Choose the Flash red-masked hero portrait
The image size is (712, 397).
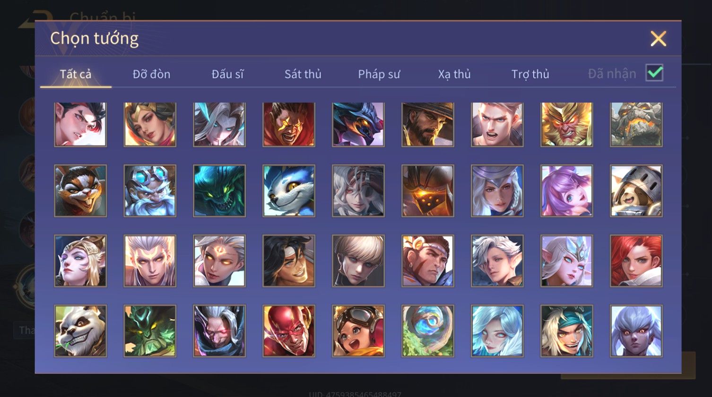(x=289, y=331)
